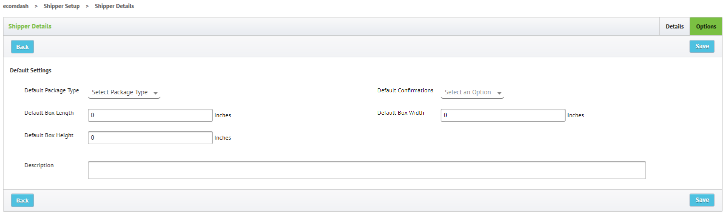Image resolution: width=728 pixels, height=218 pixels.
Task: Click the Default Confirmations label
Action: click(x=405, y=91)
